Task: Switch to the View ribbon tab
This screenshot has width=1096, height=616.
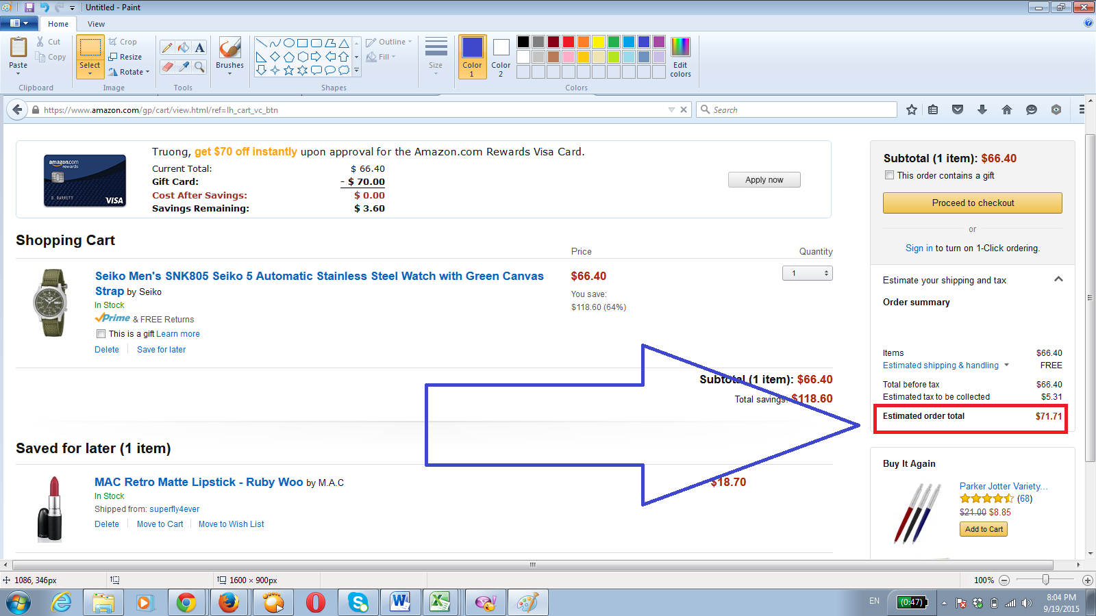Action: 97,24
